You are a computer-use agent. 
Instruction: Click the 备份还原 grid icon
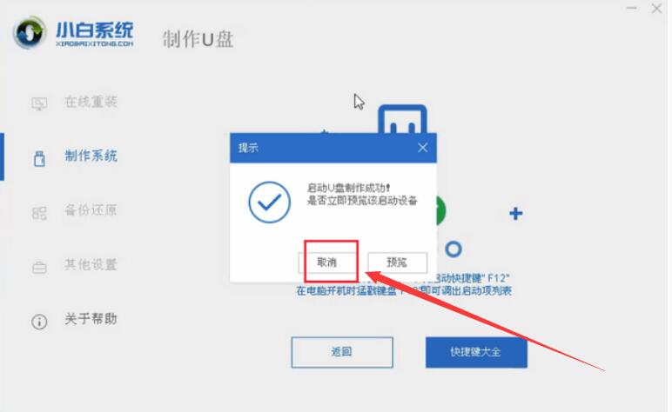click(39, 213)
